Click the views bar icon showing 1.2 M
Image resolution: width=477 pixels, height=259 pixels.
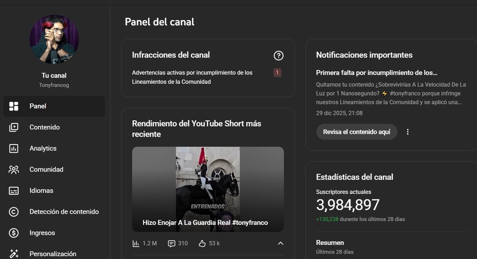pyautogui.click(x=136, y=243)
